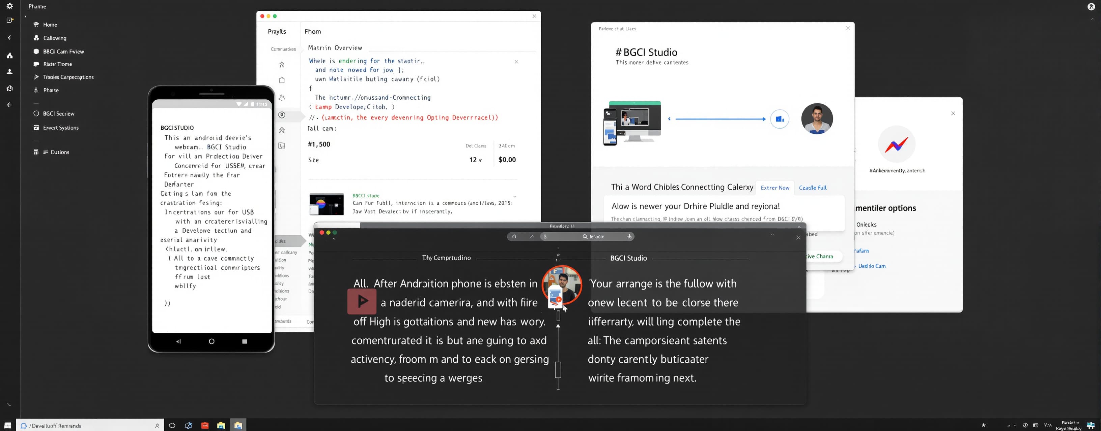
Task: Click the house icon in the left rail
Action: (9, 56)
